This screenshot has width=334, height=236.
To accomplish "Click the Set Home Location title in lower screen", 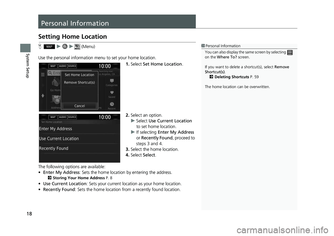I will pos(52,122).
